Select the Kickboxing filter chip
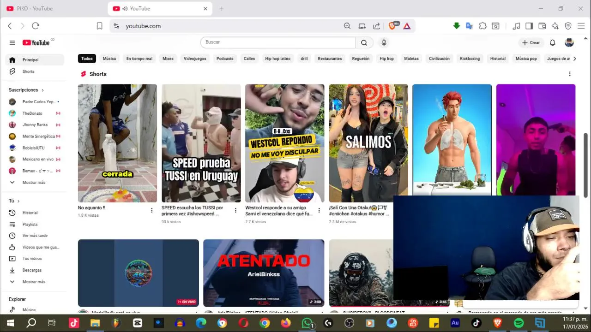 (470, 59)
